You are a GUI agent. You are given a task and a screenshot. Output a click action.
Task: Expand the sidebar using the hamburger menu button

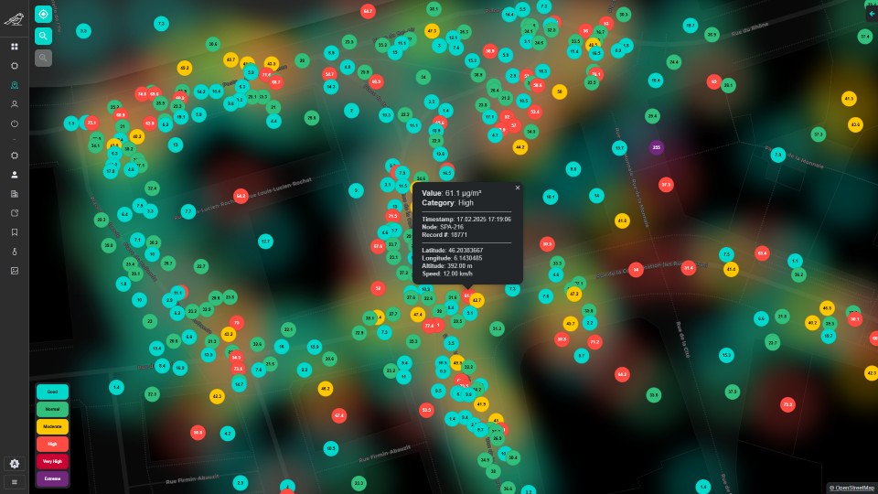[x=14, y=481]
